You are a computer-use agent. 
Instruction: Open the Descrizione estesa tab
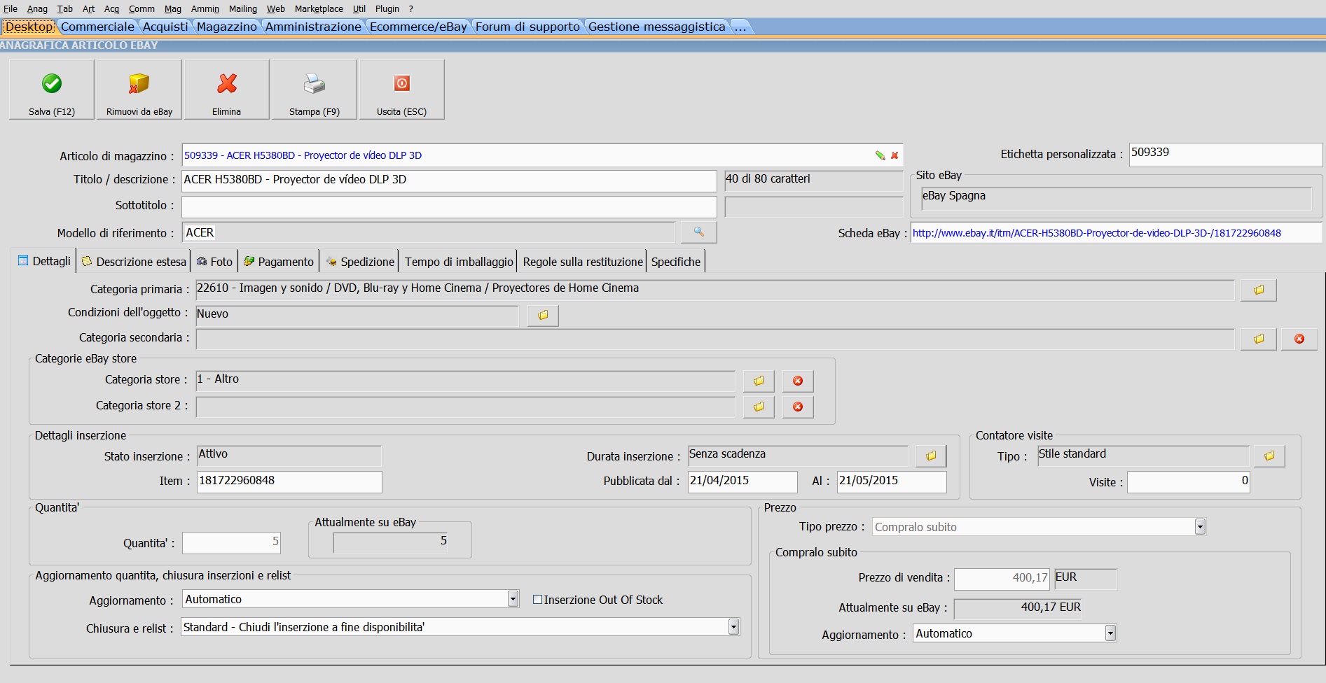point(134,262)
